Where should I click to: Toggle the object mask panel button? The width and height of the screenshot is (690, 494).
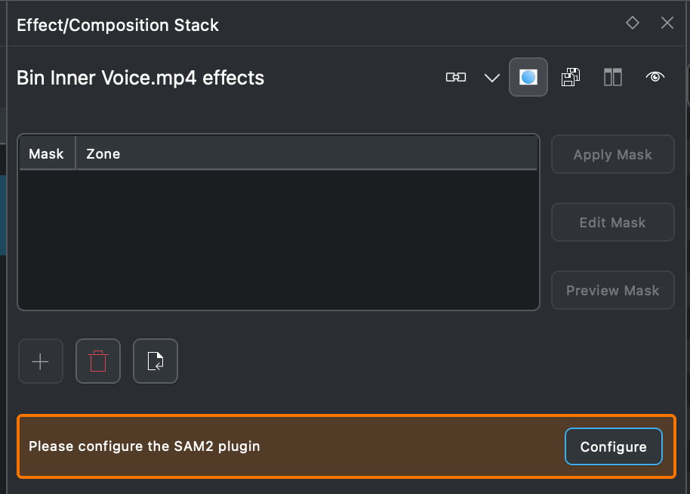tap(528, 77)
